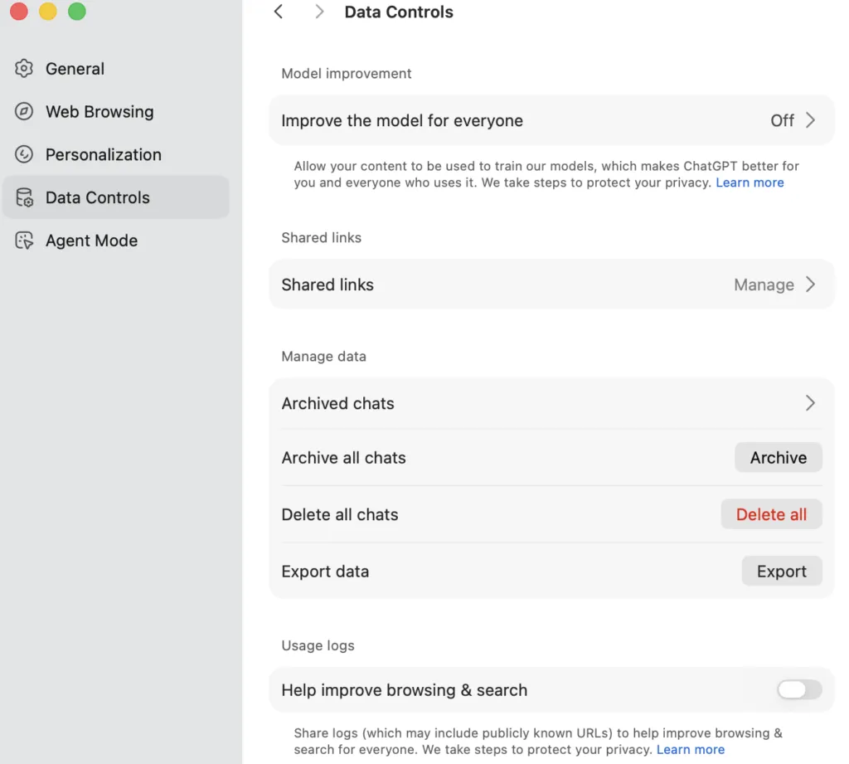
Task: Expand the Improve the model for everyone setting
Action: click(x=810, y=120)
